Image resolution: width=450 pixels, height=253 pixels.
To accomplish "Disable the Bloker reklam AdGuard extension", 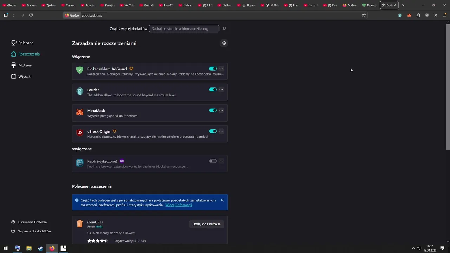I will 213,69.
